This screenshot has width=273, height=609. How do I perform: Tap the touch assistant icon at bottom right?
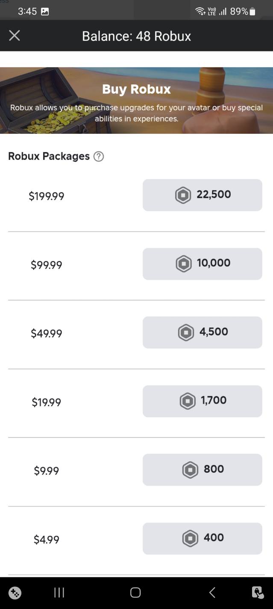pos(258,593)
